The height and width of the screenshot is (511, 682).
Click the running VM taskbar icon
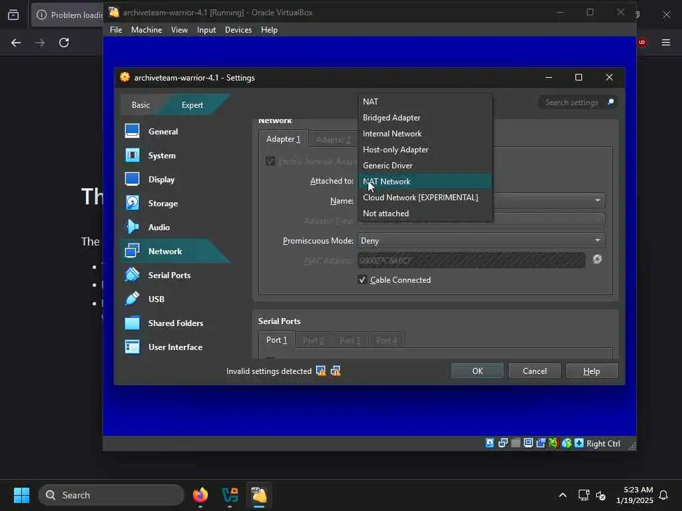[259, 495]
